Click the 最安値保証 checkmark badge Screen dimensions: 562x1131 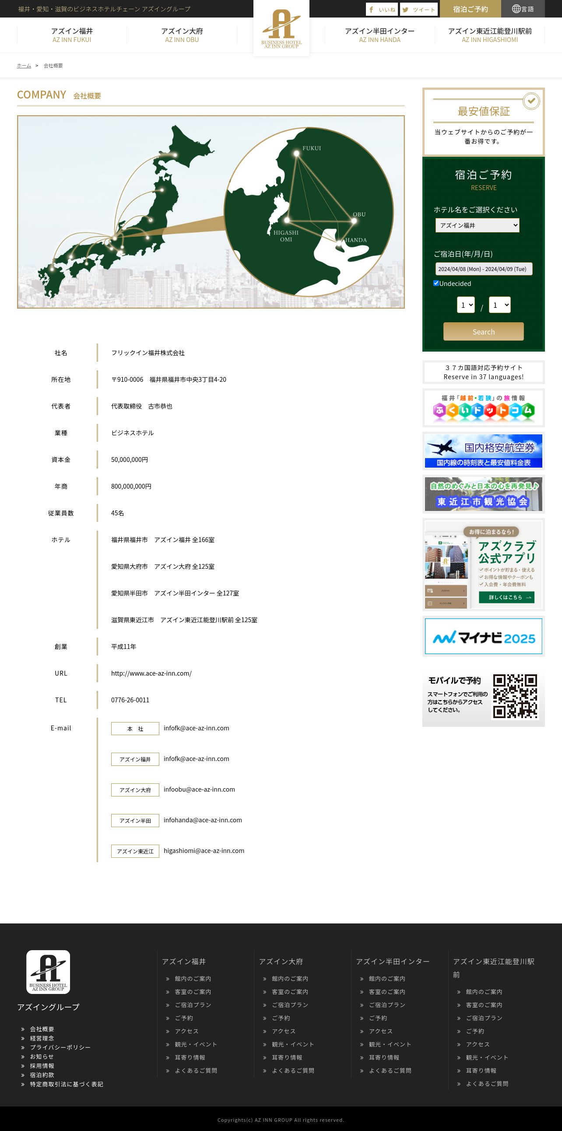[531, 101]
